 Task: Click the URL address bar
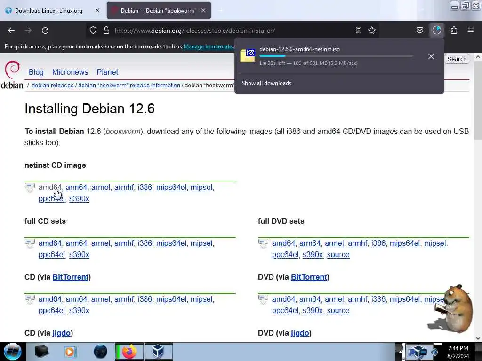(x=232, y=31)
